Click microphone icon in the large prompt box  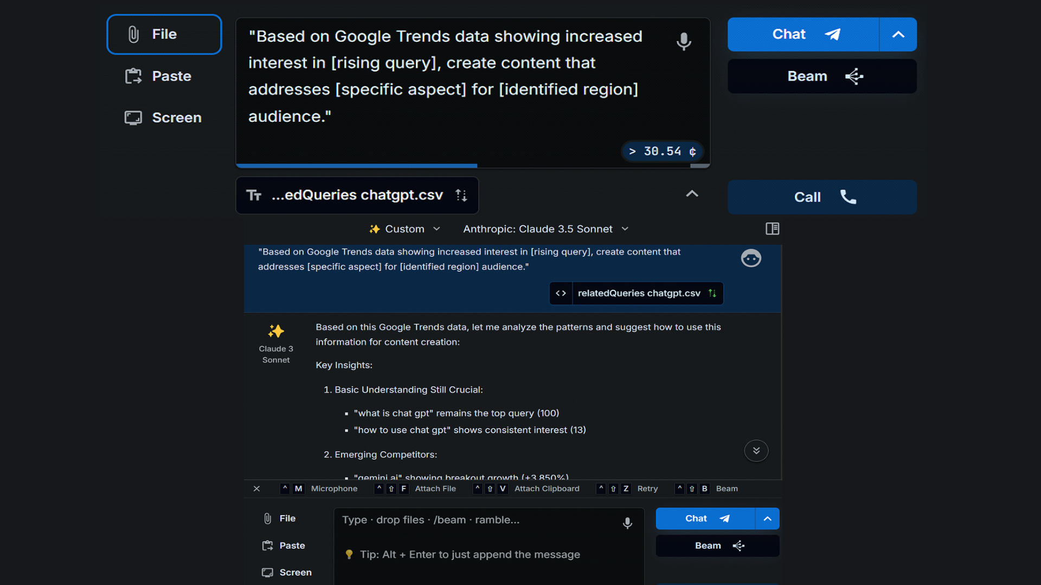pos(684,41)
